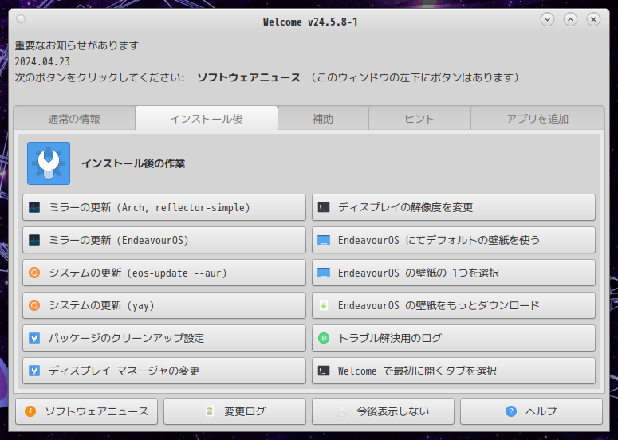This screenshot has width=618, height=440.
Task: Open ヘルプ
Action: 531,411
